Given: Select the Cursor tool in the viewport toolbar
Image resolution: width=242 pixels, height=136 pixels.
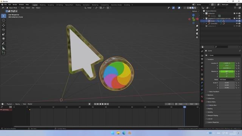Looking at the screenshot, I should click(3, 20).
